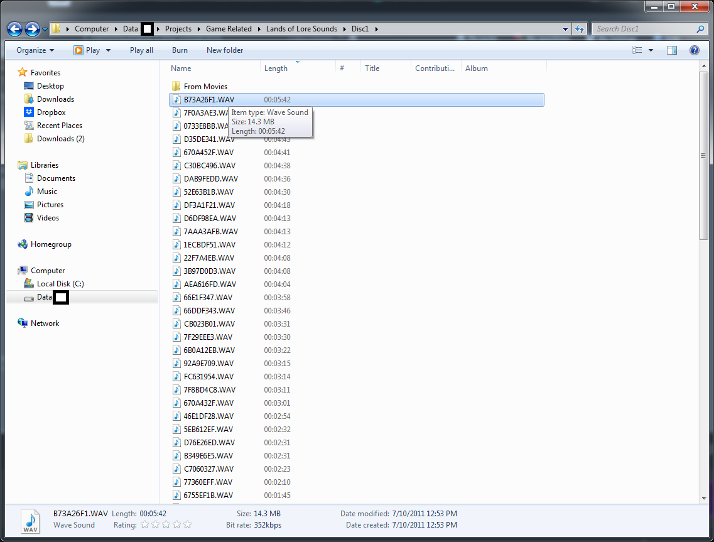Select Libraries in navigation pane
The width and height of the screenshot is (714, 542).
(x=44, y=165)
